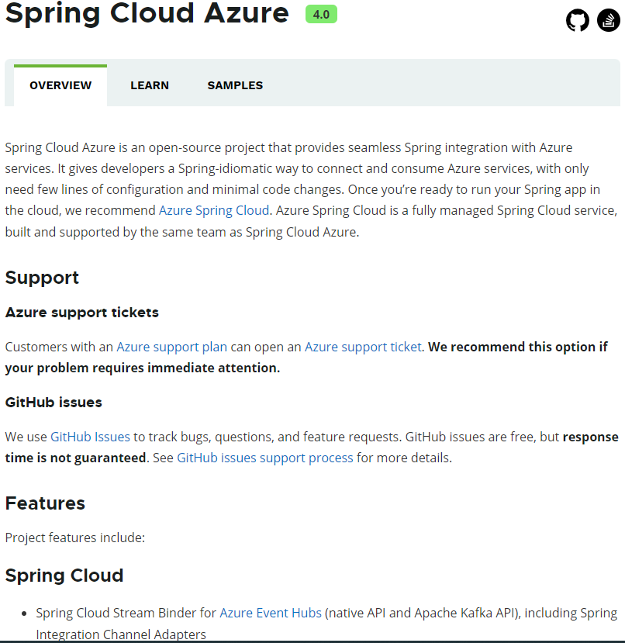This screenshot has height=643, width=625.
Task: Open the GitHub repository icon
Action: click(x=578, y=20)
